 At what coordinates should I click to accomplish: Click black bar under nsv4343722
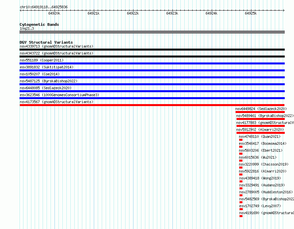152,57
